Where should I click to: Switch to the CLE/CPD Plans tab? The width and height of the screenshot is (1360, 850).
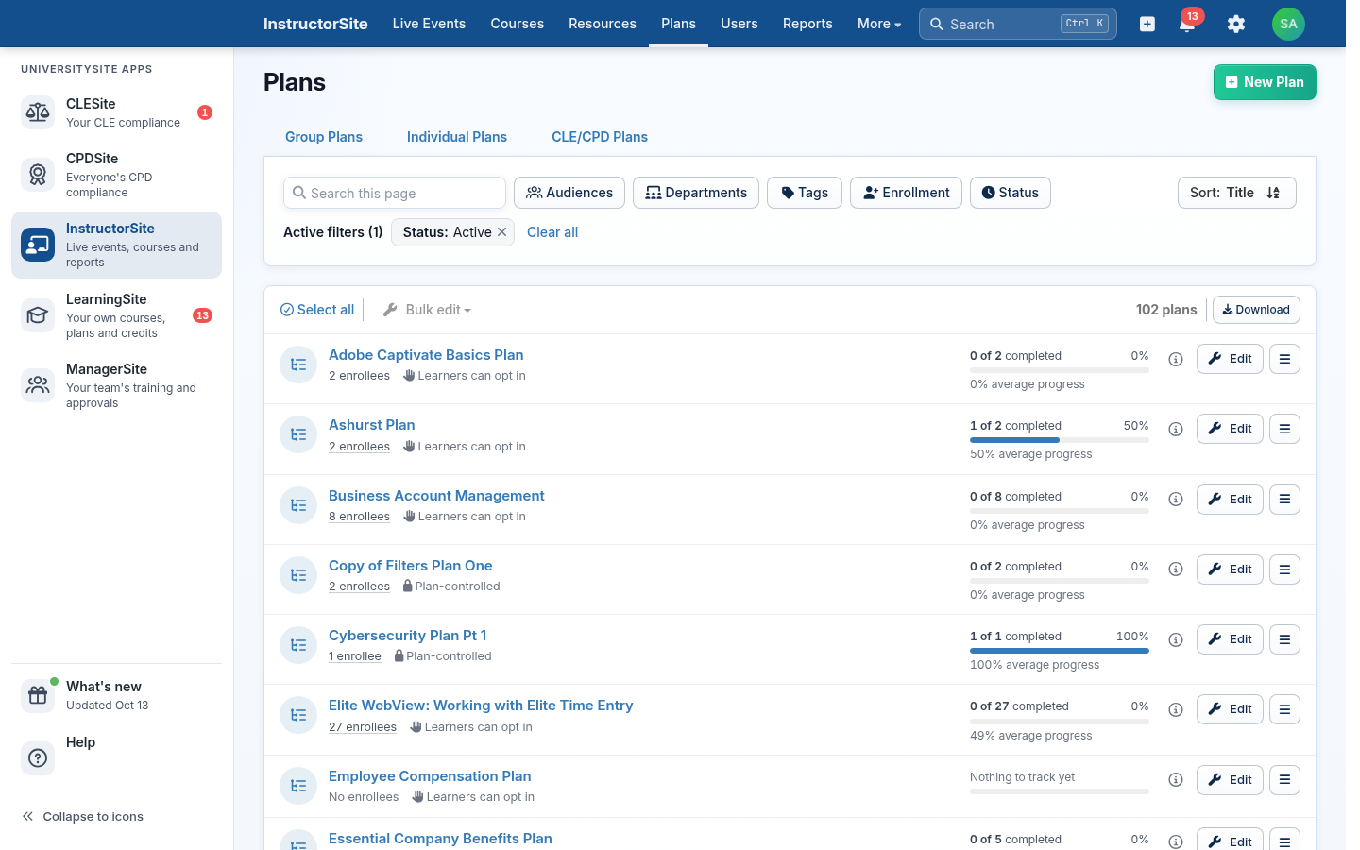pos(600,137)
